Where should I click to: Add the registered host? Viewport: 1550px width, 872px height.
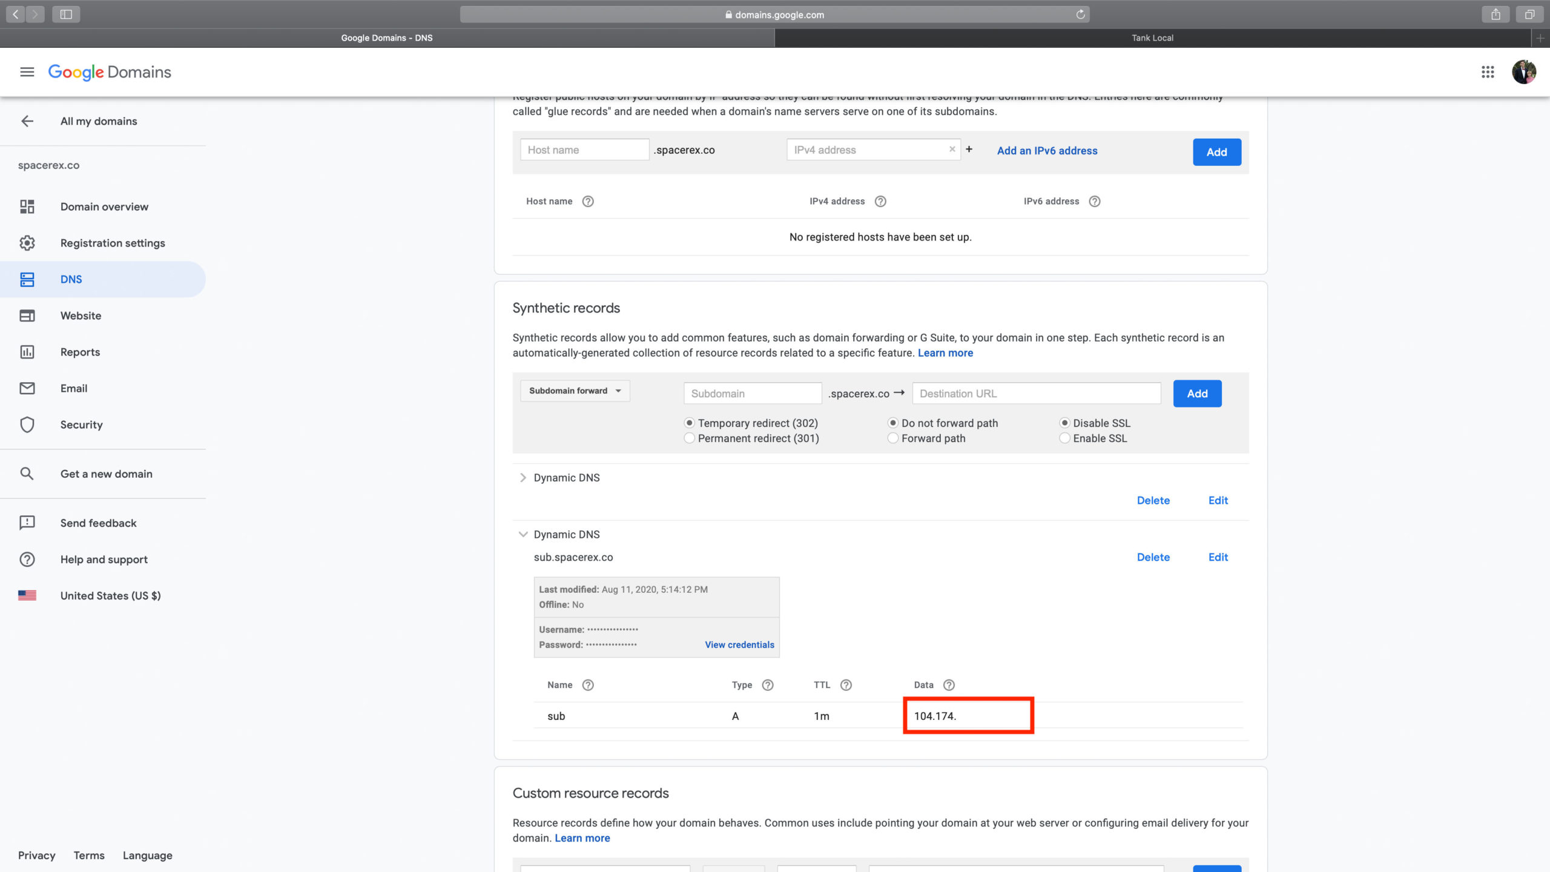pos(1216,152)
